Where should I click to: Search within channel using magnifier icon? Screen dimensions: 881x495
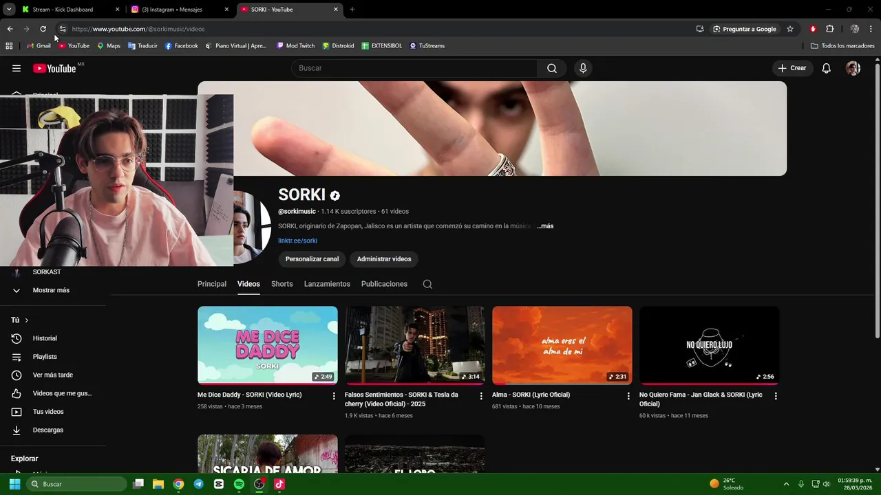click(427, 284)
